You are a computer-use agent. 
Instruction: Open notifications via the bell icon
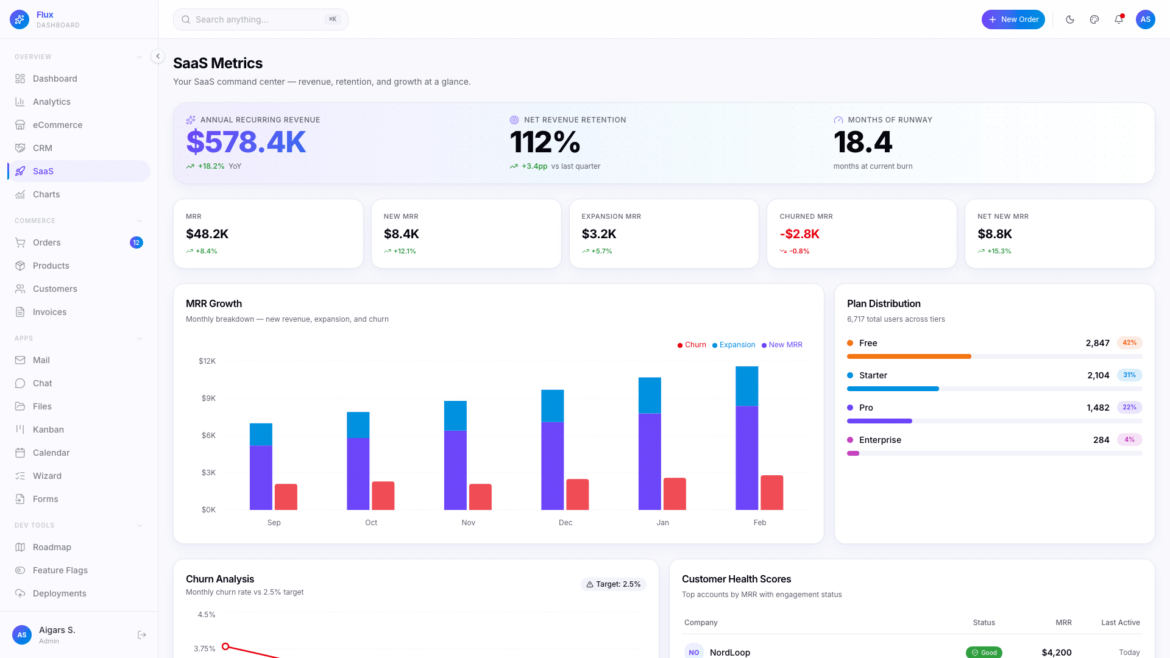point(1118,19)
